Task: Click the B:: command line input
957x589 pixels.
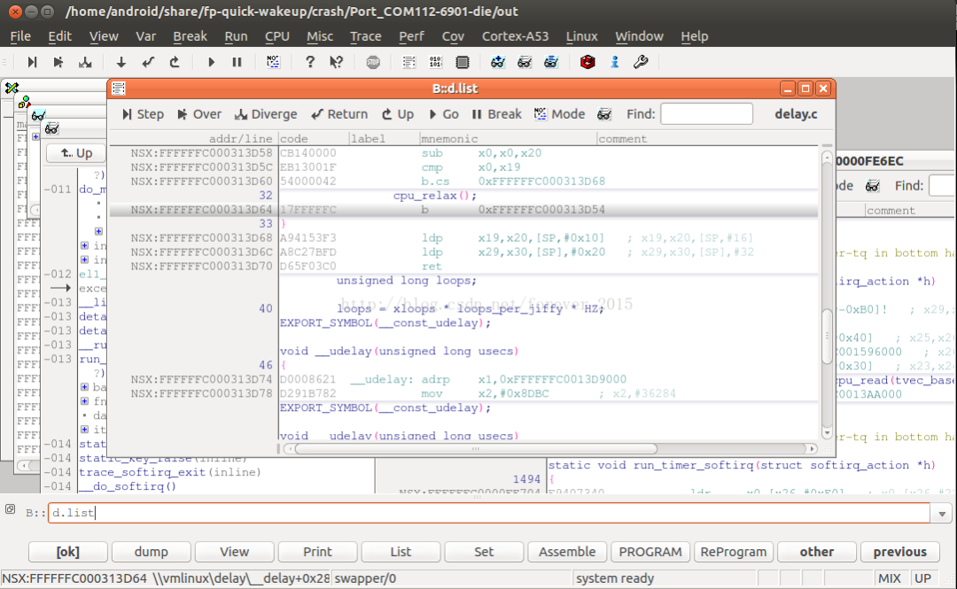Action: coord(489,514)
